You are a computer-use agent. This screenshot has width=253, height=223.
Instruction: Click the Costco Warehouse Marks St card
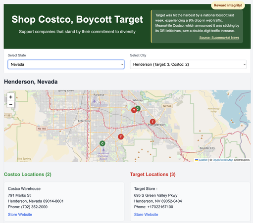[x=64, y=201]
